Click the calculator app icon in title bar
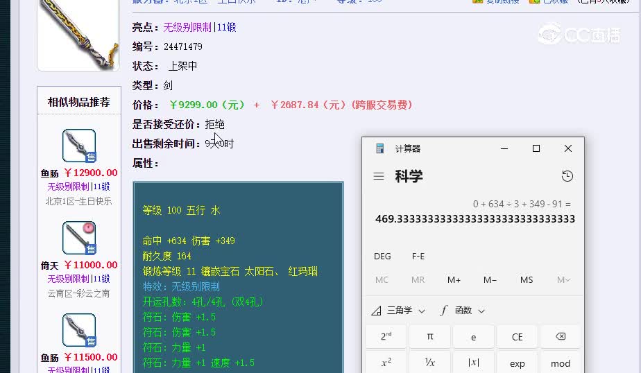641x373 pixels. 379,148
